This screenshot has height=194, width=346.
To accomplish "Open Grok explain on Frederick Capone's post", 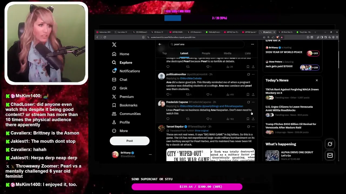I will [248, 102].
